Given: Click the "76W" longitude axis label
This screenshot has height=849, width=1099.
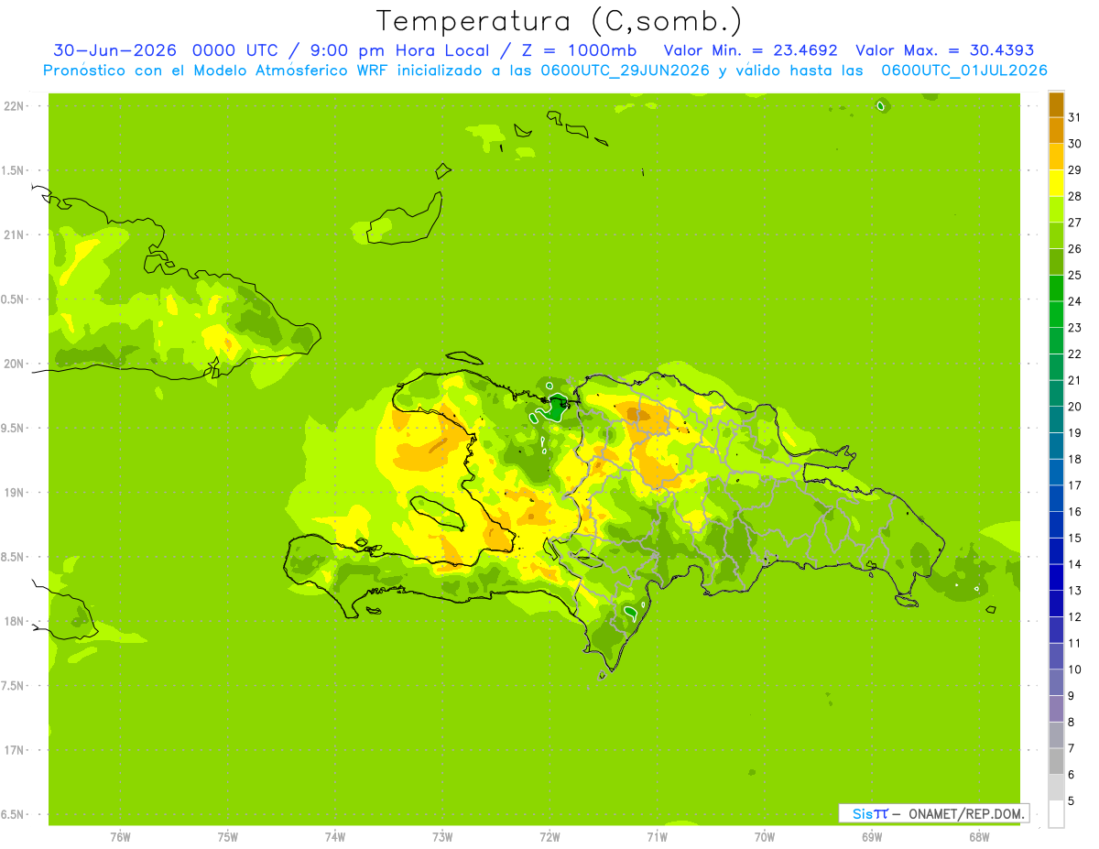Looking at the screenshot, I should (x=120, y=837).
